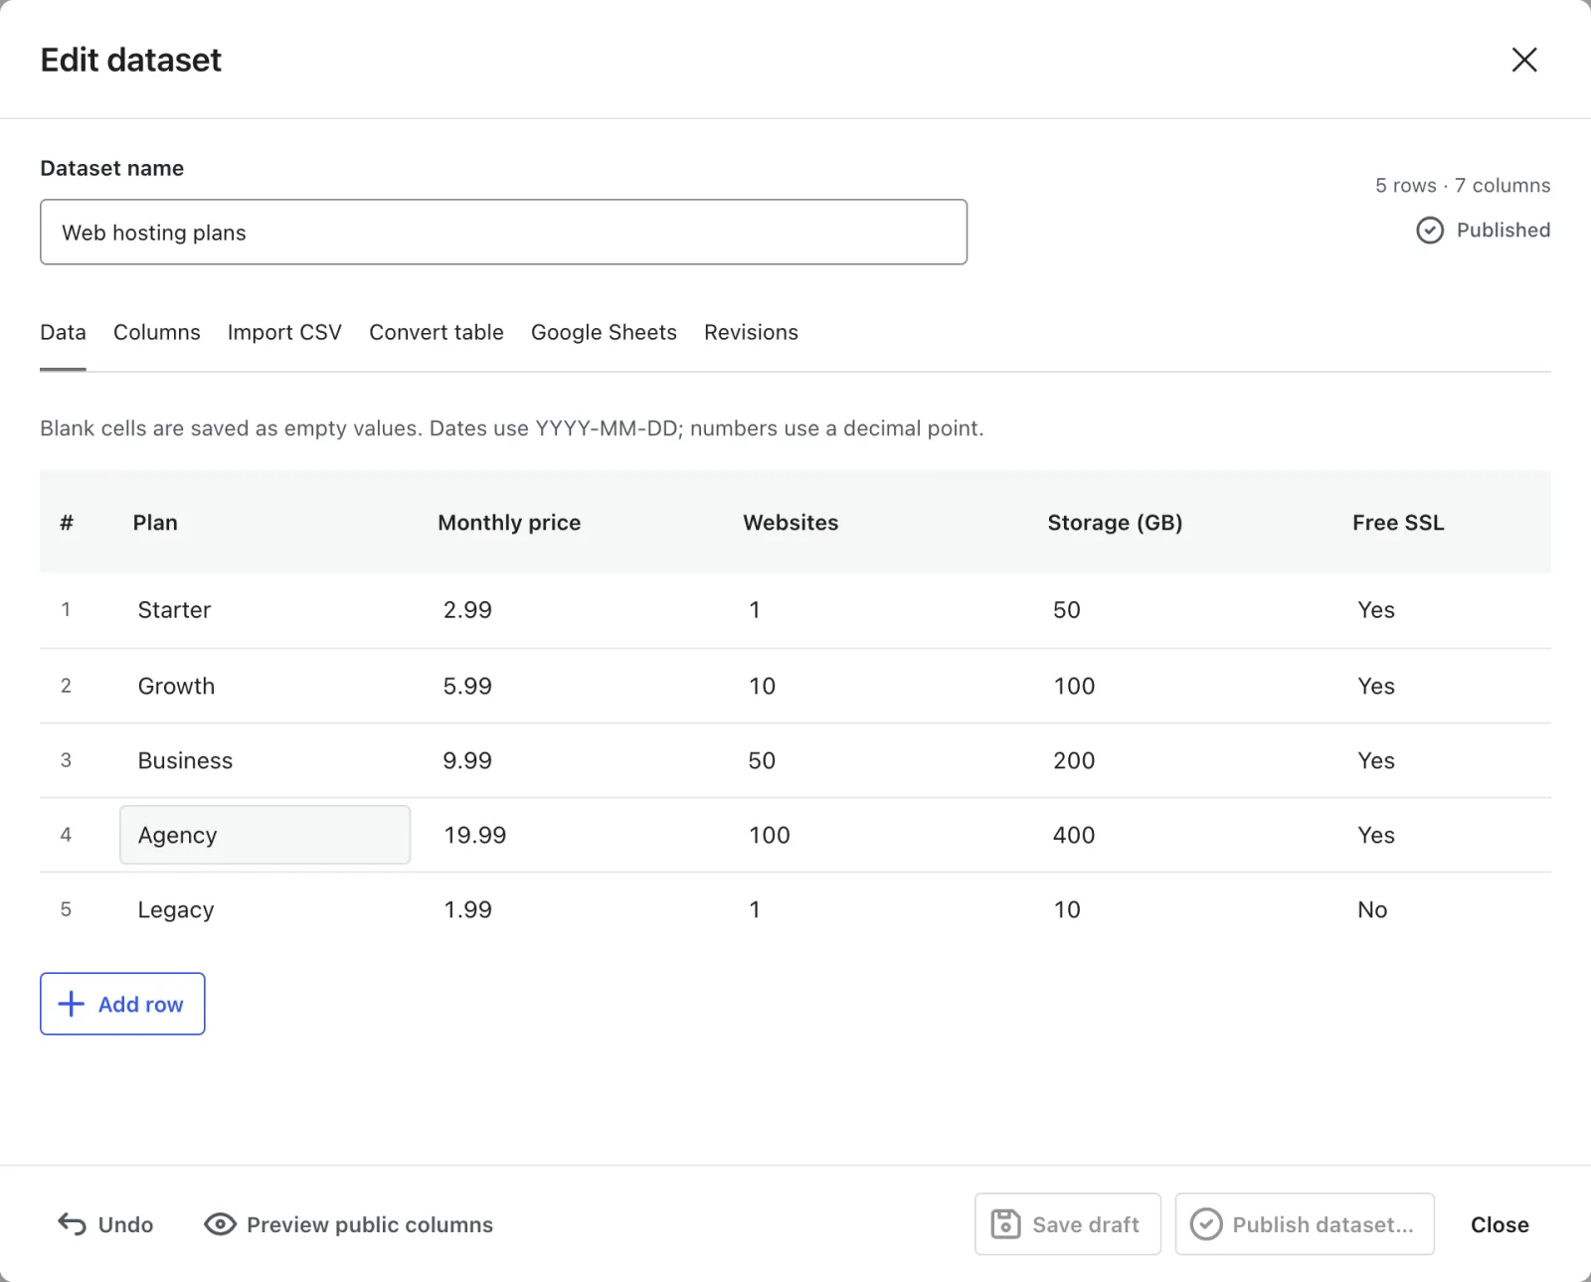Edit the Business plan cell
The height and width of the screenshot is (1282, 1591).
(265, 760)
